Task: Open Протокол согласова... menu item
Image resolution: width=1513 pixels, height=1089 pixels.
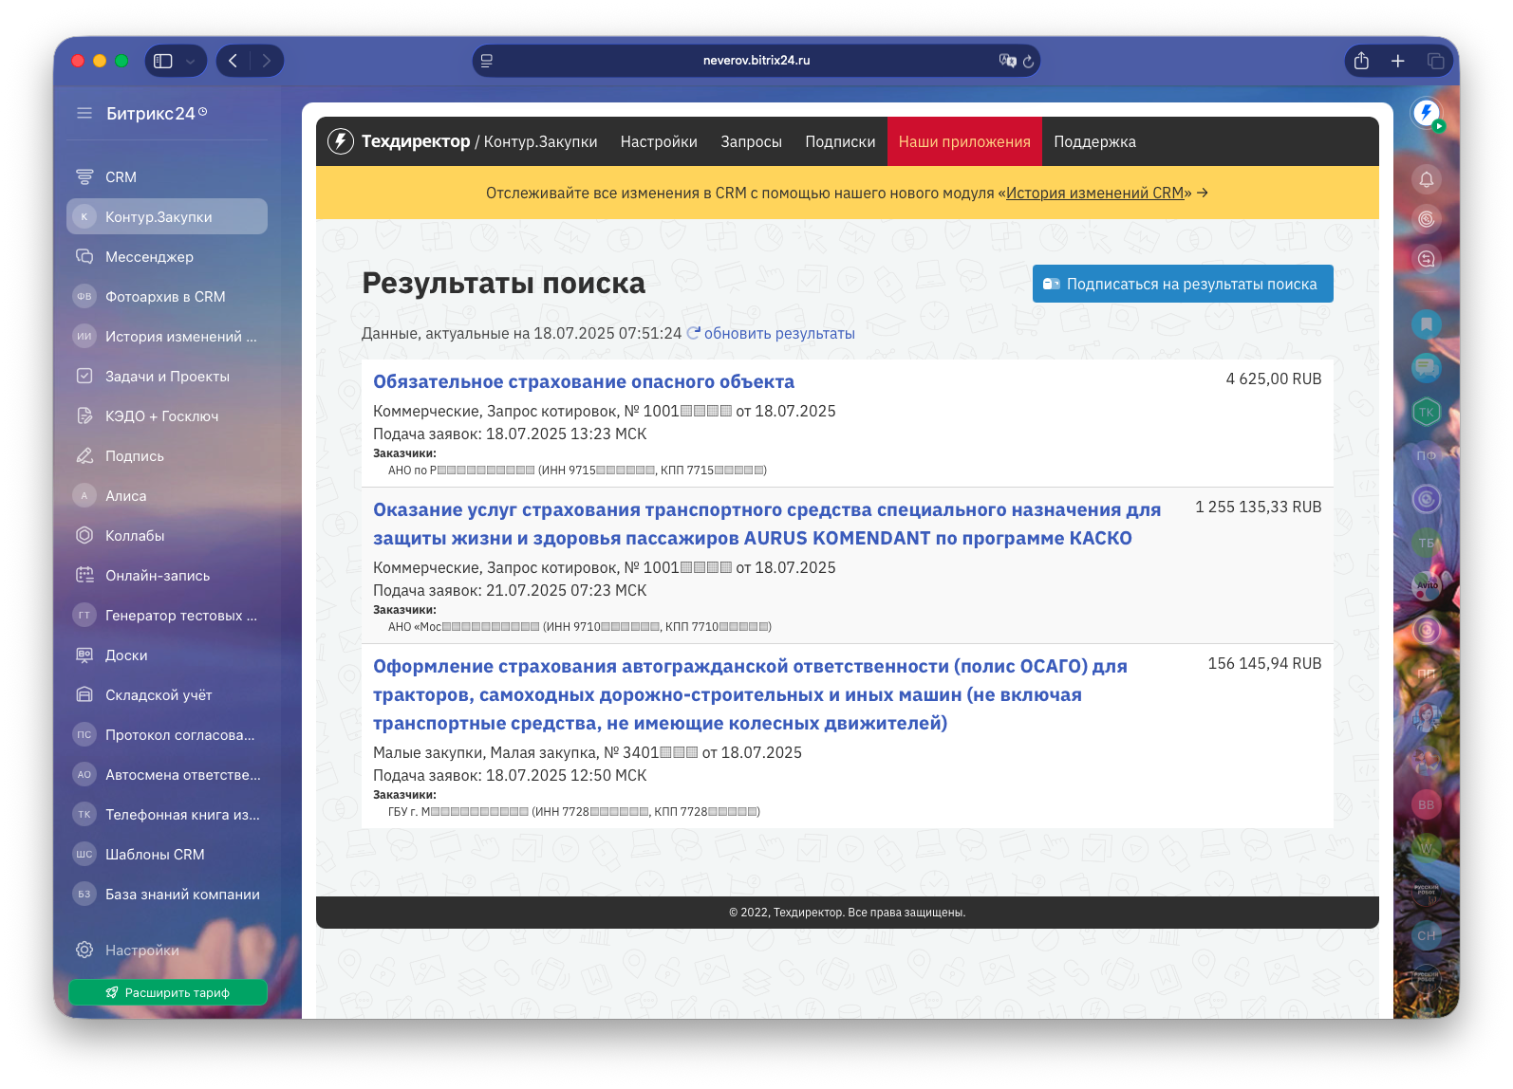Action: pos(167,735)
